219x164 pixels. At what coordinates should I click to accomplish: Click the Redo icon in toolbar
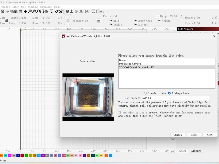pos(3,11)
